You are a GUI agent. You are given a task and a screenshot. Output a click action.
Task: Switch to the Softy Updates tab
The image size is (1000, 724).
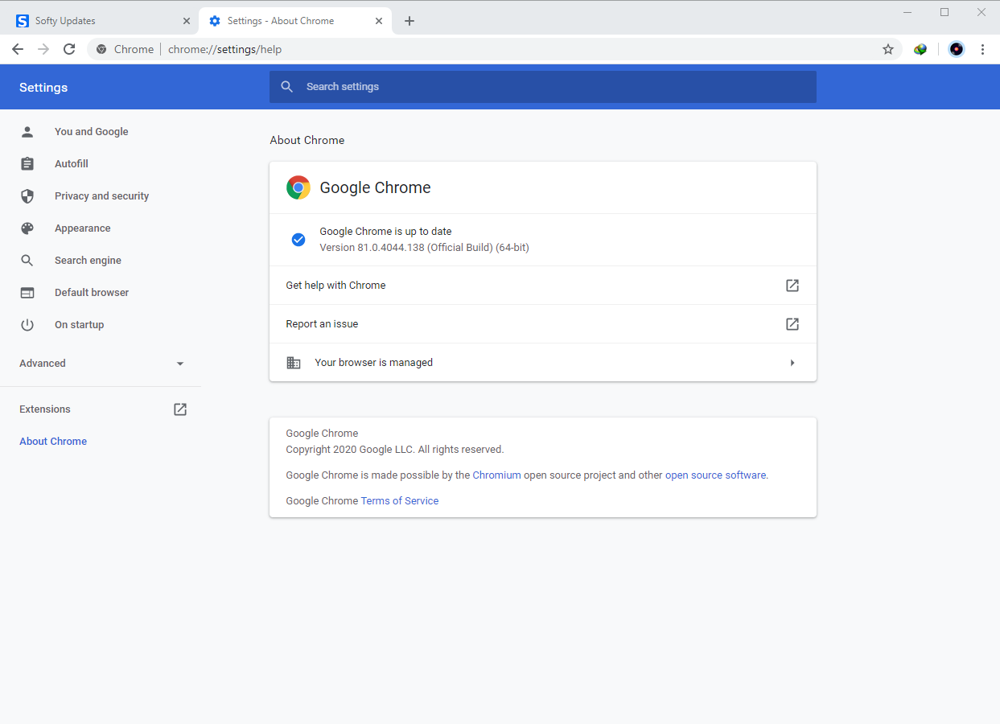pos(97,21)
